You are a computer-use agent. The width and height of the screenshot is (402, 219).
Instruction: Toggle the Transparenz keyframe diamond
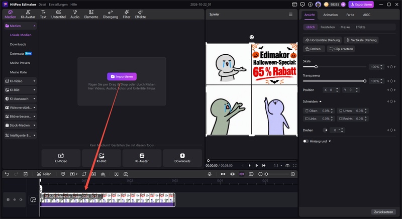coord(391,81)
